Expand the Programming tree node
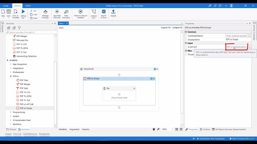Image resolution: width=257 pixels, height=144 pixels. [11, 112]
